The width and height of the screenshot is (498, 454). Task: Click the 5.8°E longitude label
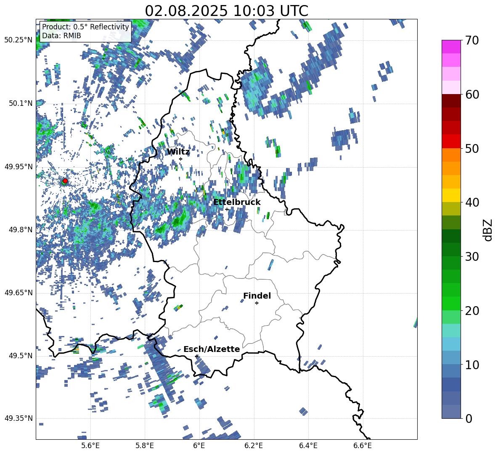(x=145, y=446)
